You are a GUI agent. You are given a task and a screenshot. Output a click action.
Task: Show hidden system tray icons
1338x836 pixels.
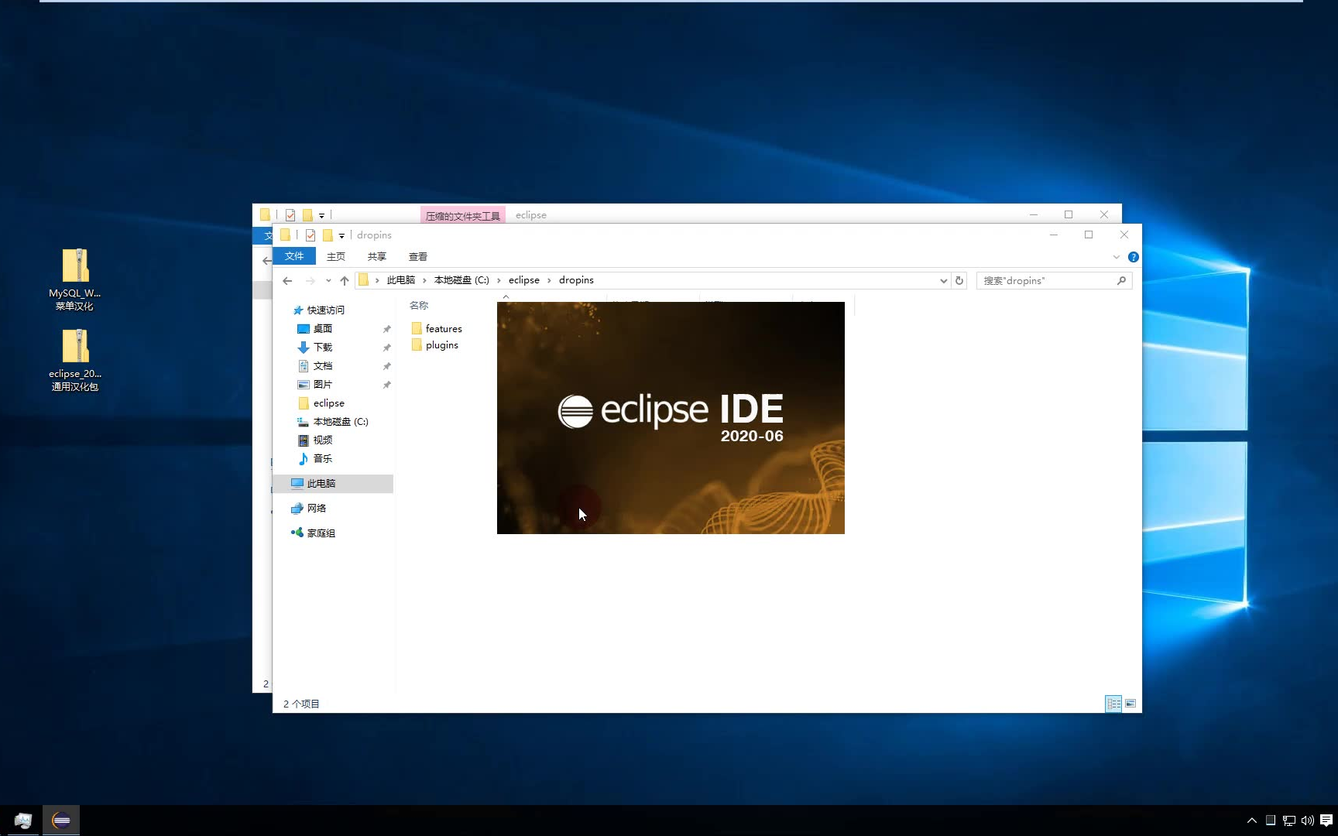(1252, 821)
